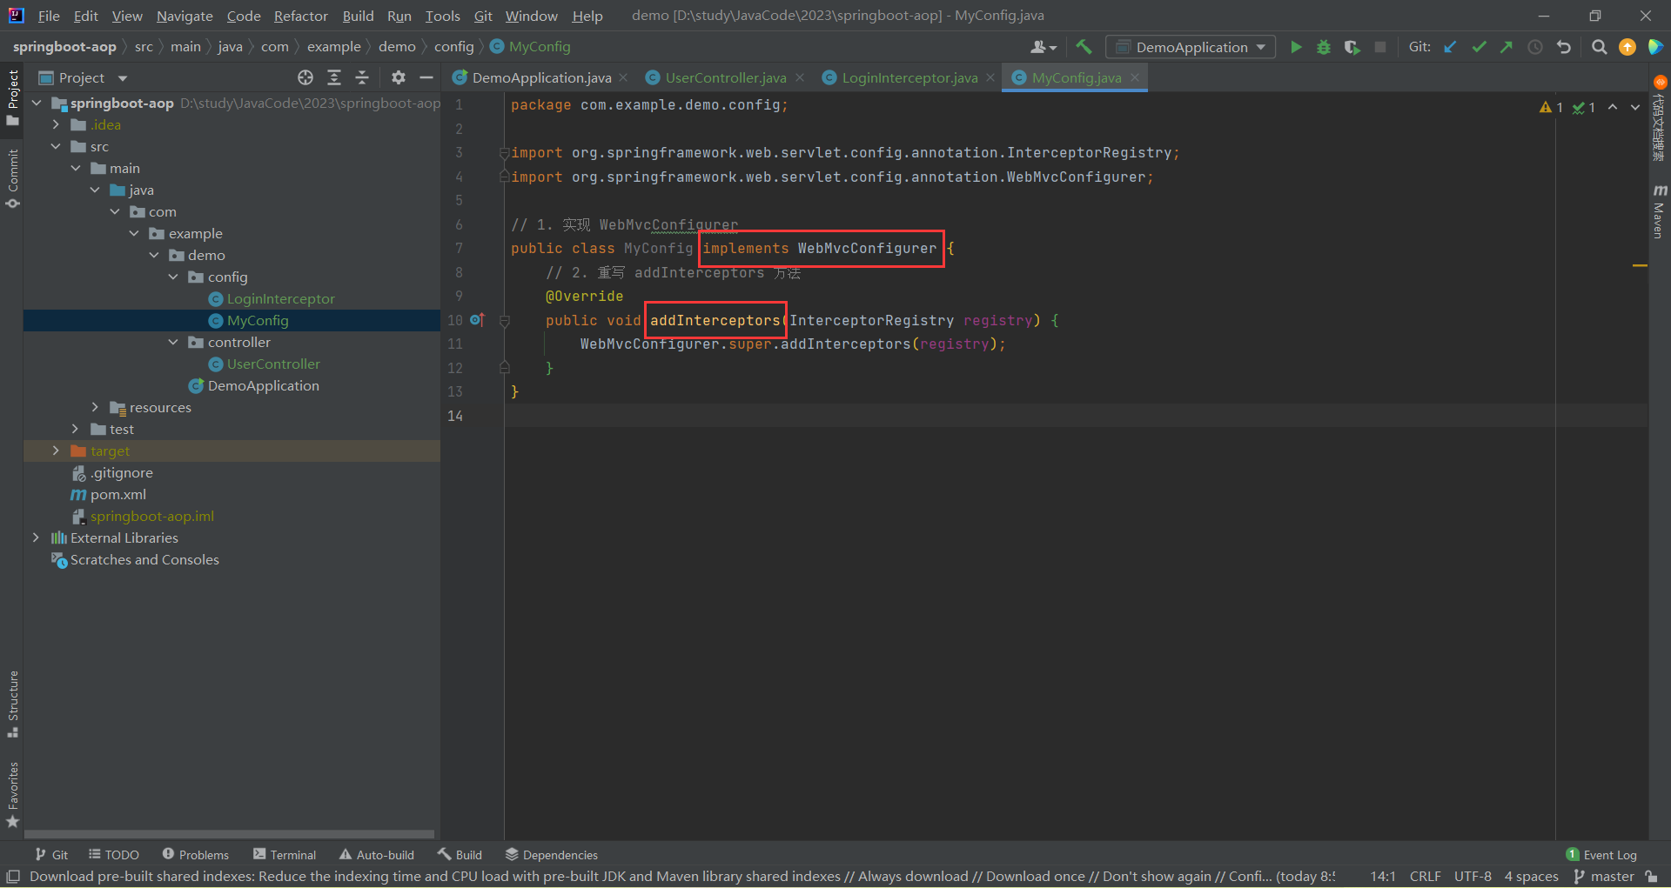
Task: Switch to UserController.java tab
Action: 725,77
